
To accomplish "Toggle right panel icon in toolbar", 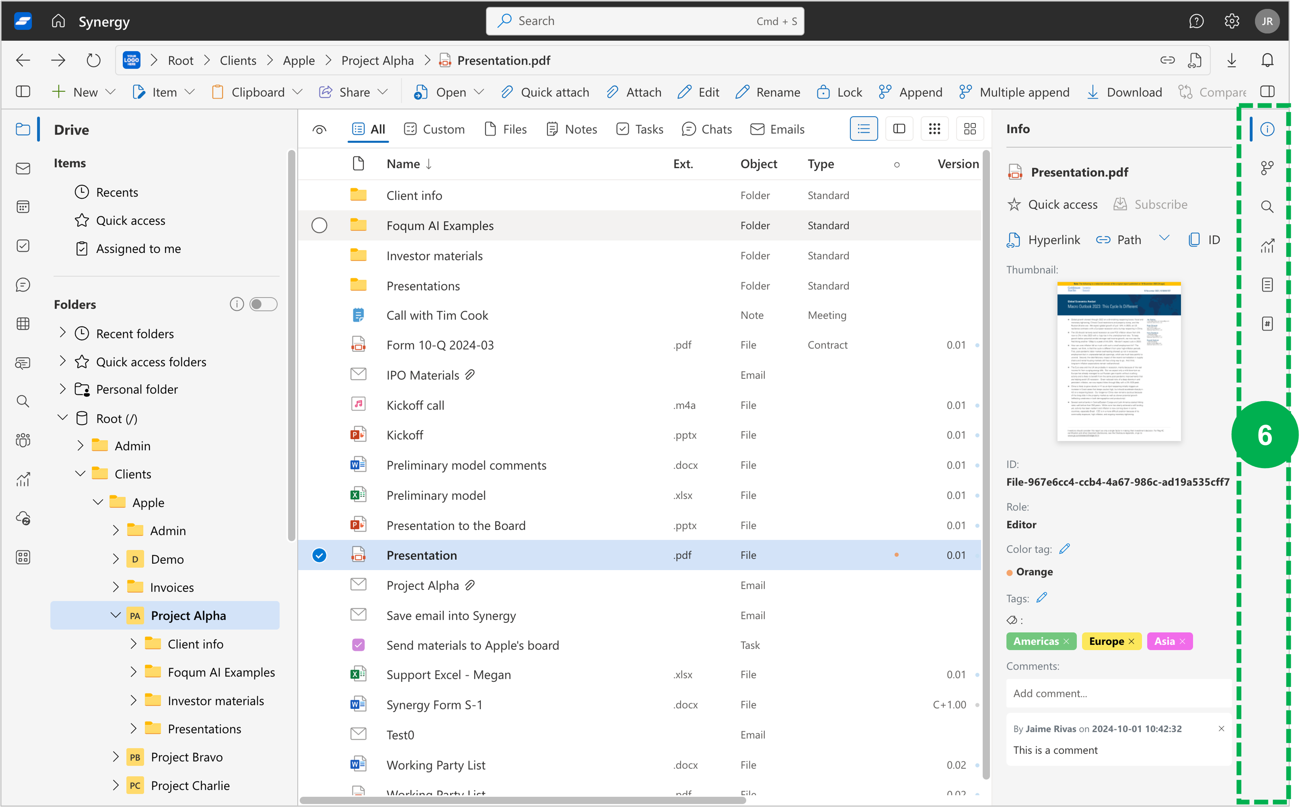I will point(1267,92).
